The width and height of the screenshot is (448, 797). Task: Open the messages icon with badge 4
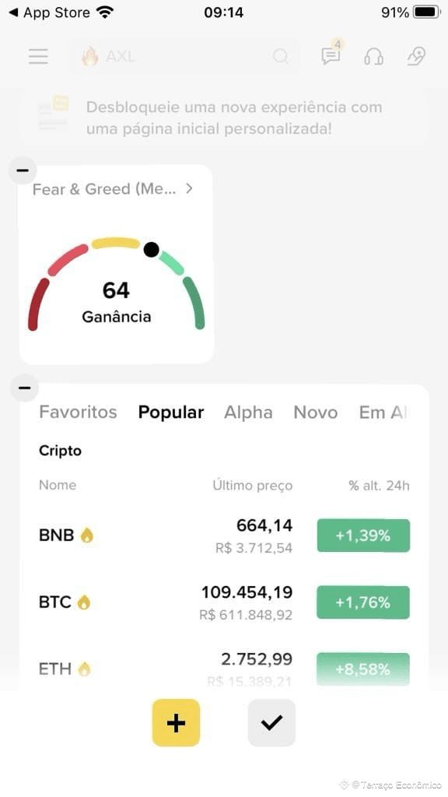coord(331,55)
